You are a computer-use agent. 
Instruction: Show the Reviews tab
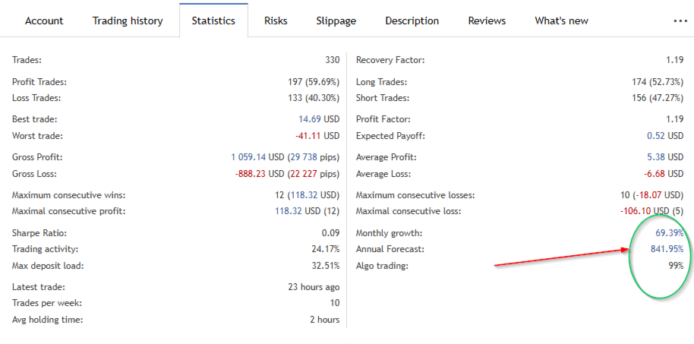[x=487, y=21]
